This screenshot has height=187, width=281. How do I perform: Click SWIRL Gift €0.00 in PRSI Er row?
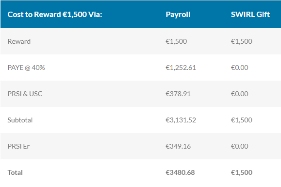pos(239,146)
